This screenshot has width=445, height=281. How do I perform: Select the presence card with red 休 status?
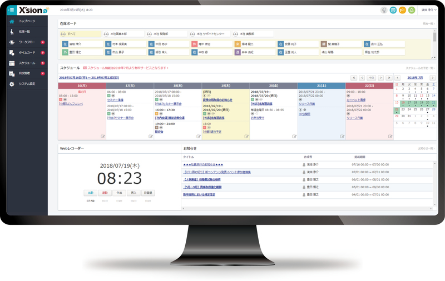(212, 44)
